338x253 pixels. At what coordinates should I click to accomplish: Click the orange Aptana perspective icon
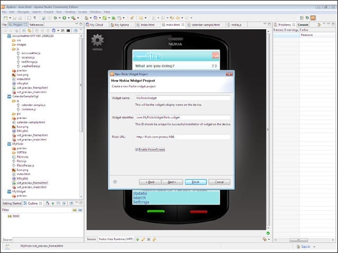click(x=313, y=18)
